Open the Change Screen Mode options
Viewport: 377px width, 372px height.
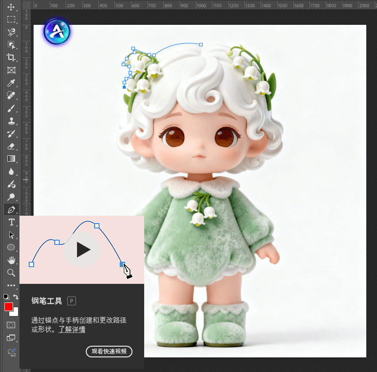point(11,337)
